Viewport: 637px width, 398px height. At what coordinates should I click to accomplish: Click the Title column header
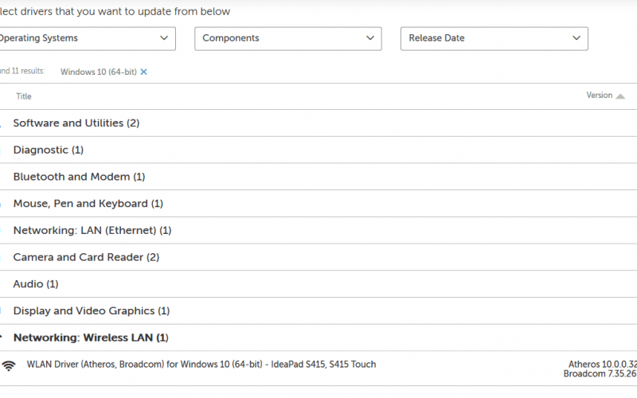[x=24, y=96]
